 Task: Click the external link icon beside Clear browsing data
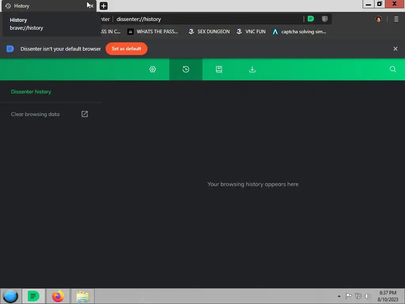pyautogui.click(x=85, y=114)
